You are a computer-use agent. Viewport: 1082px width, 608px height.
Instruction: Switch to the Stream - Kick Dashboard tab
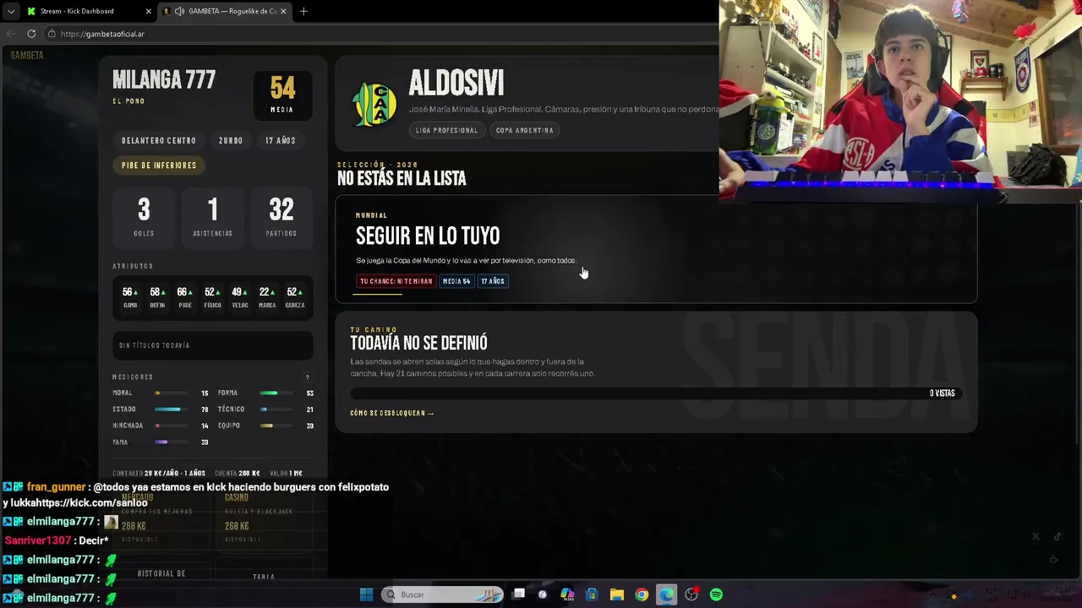88,11
